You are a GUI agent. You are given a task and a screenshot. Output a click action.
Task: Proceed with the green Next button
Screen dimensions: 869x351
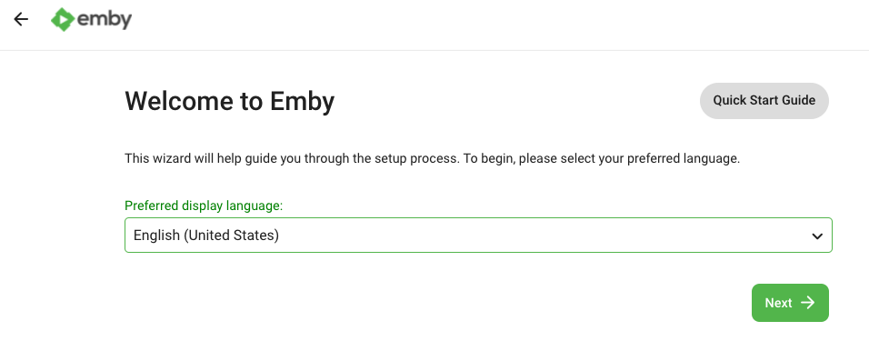tap(790, 303)
